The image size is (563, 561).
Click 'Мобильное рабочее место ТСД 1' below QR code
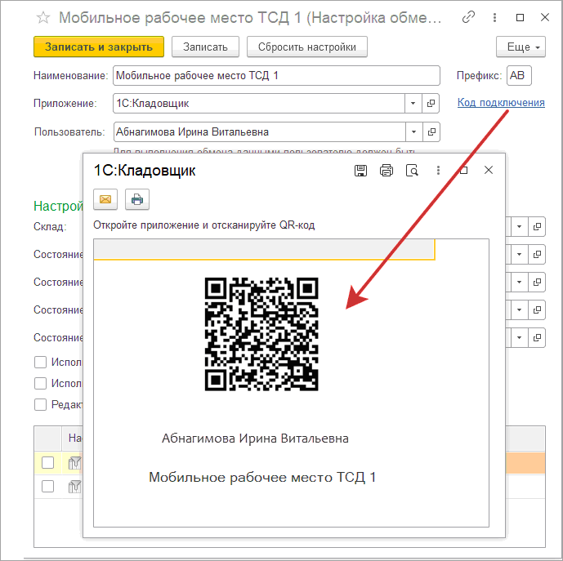pyautogui.click(x=262, y=478)
